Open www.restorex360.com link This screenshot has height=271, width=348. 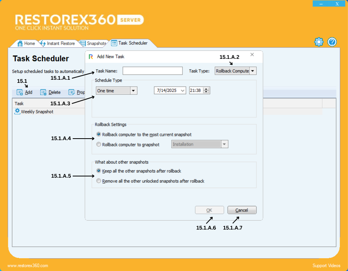[x=28, y=266]
